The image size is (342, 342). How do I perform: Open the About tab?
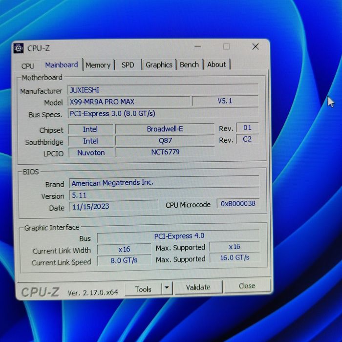(216, 64)
